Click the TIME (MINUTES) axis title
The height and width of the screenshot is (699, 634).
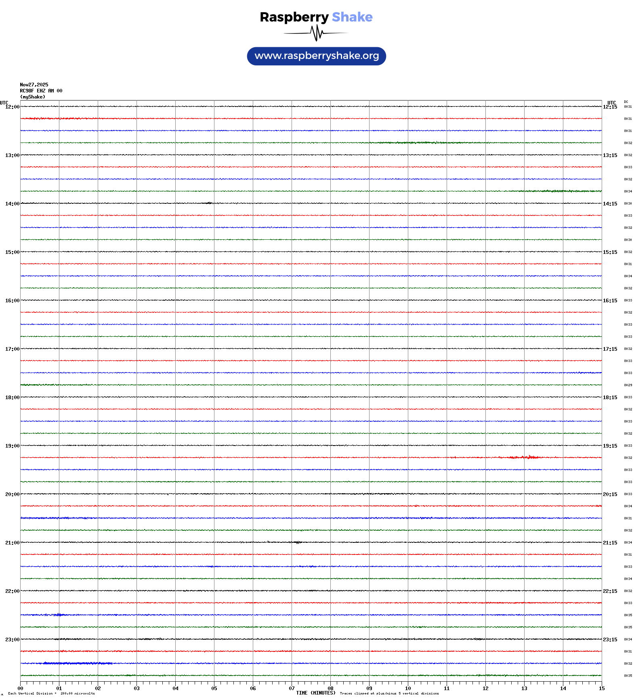(315, 693)
